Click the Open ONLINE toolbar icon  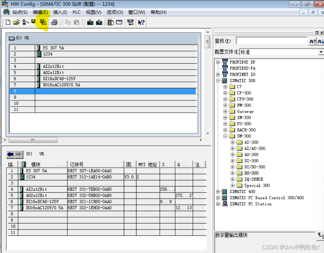[x=25, y=22]
